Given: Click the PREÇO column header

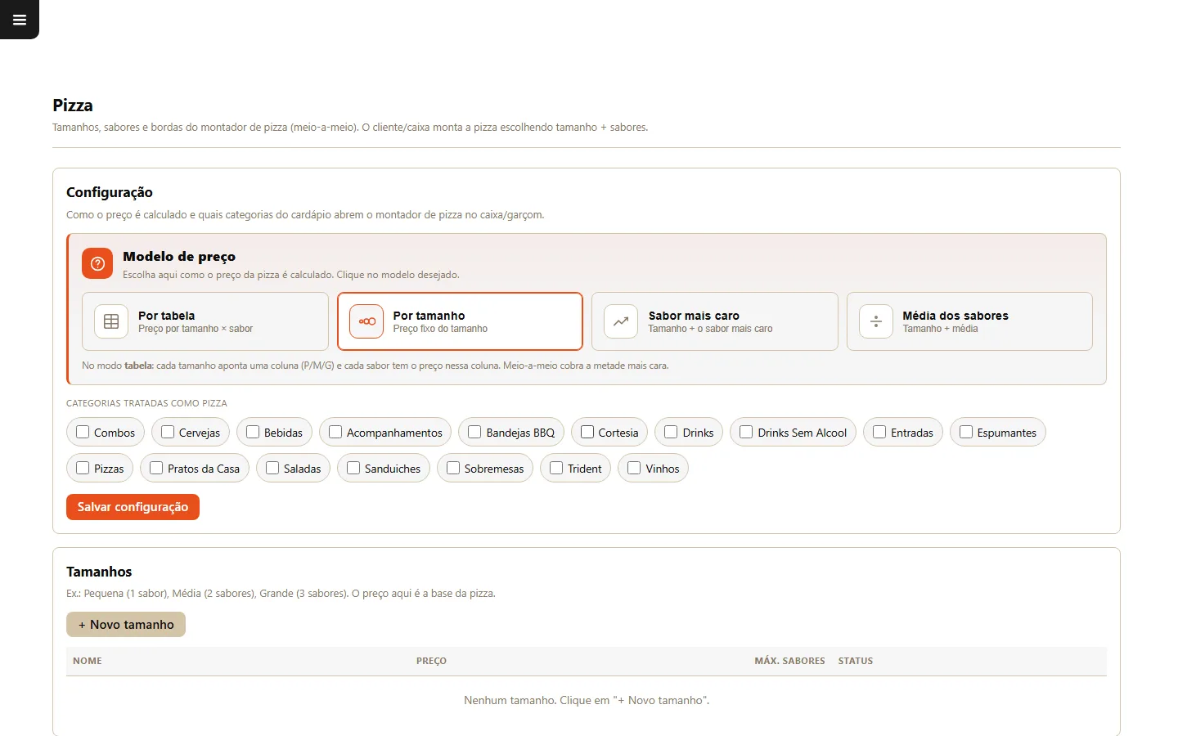Looking at the screenshot, I should pyautogui.click(x=431, y=661).
